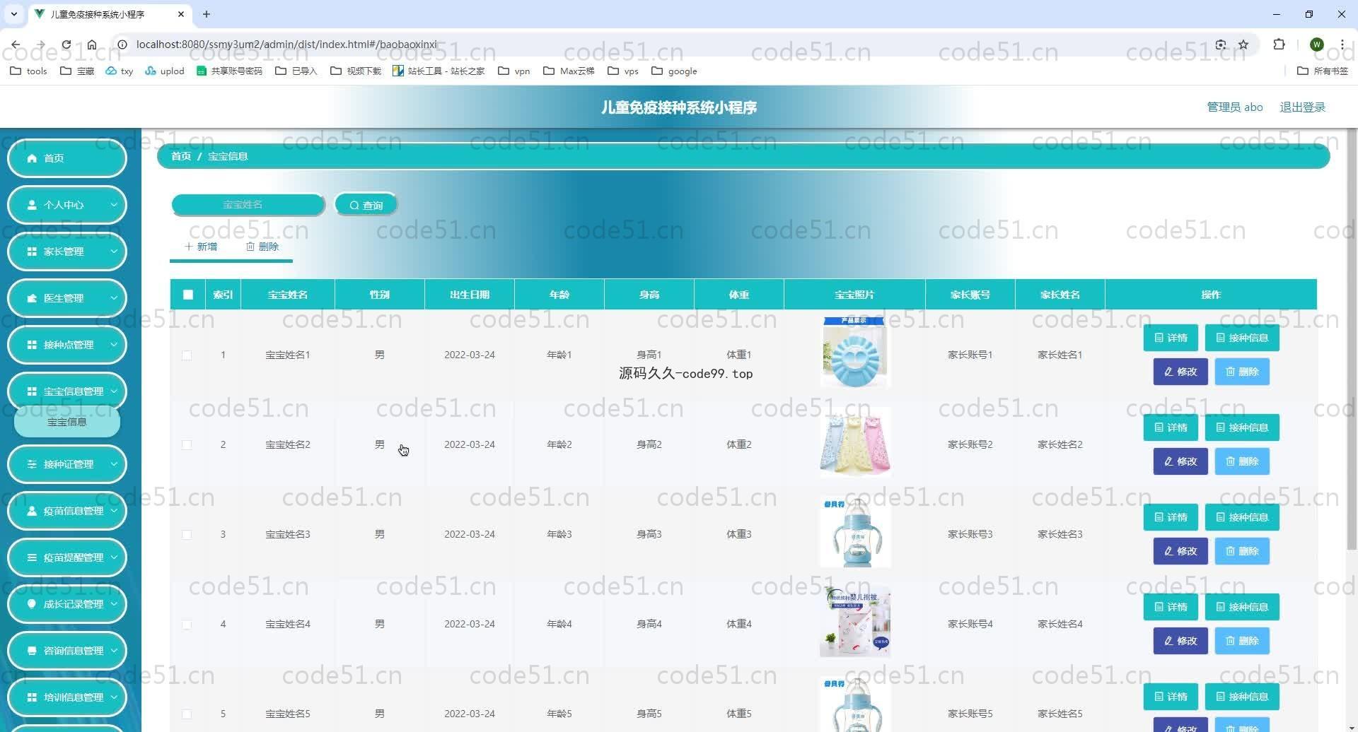1358x732 pixels.
Task: Click the 查询 search button
Action: pos(366,205)
